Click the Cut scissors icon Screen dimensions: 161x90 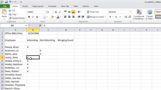[x=10, y=10]
